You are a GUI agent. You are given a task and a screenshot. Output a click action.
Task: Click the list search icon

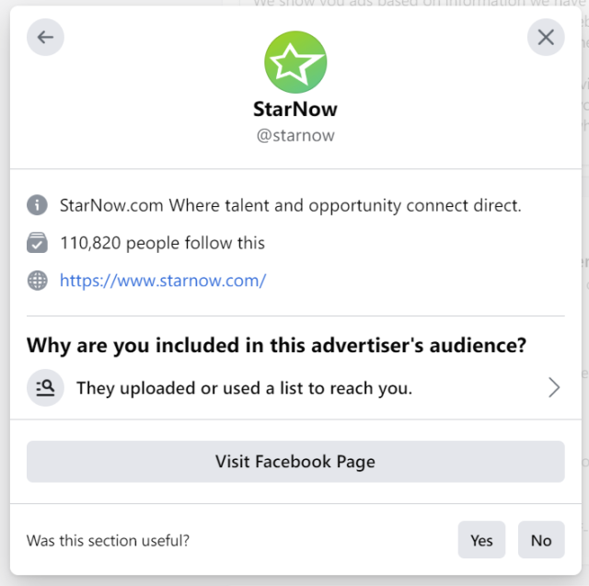[45, 388]
